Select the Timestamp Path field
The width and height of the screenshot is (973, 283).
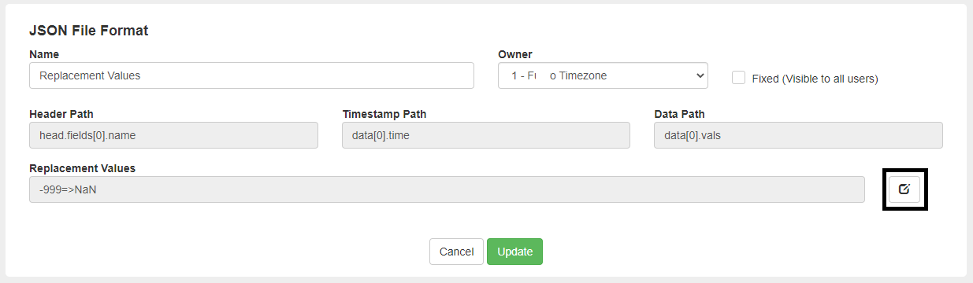click(486, 135)
